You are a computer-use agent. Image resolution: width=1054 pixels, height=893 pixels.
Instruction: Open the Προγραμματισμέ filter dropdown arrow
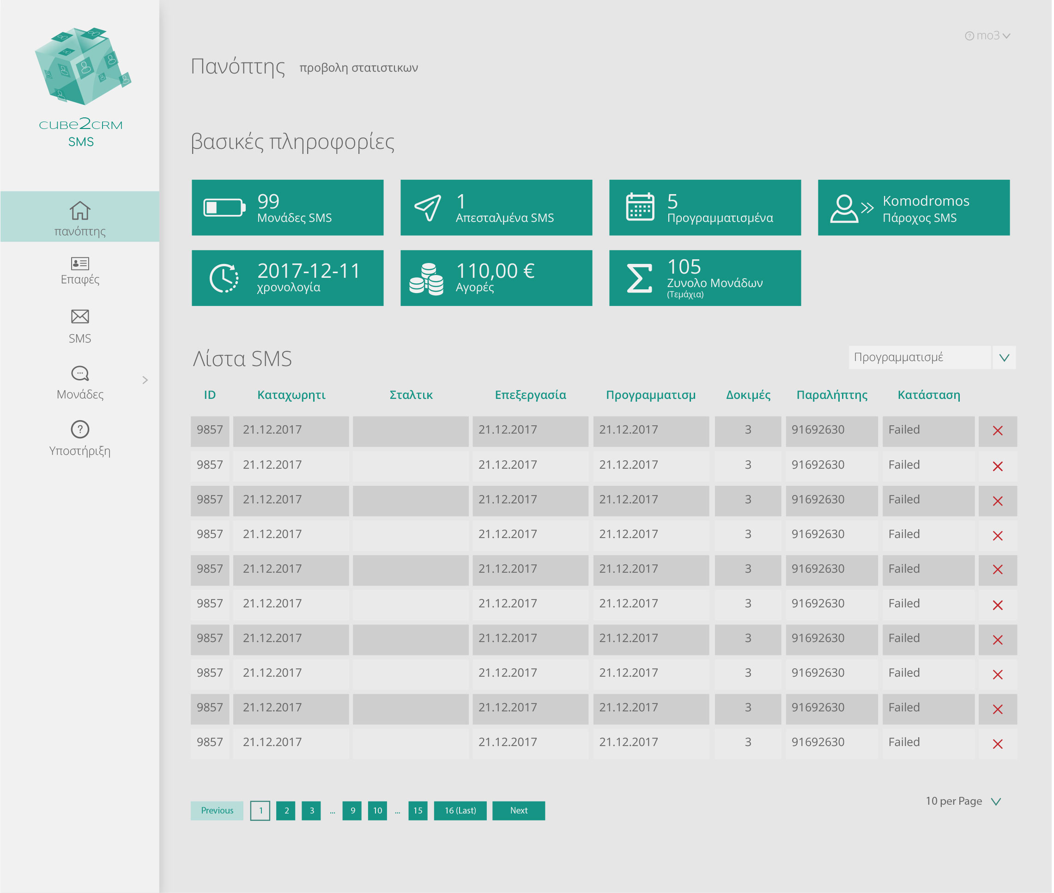tap(1005, 358)
